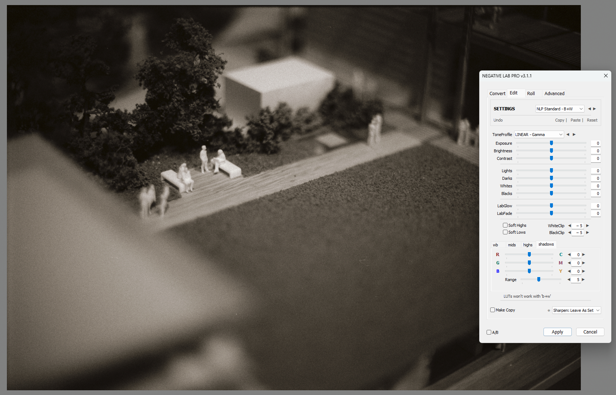Click the LabGlow slider handle
This screenshot has height=395, width=616.
[x=551, y=206]
